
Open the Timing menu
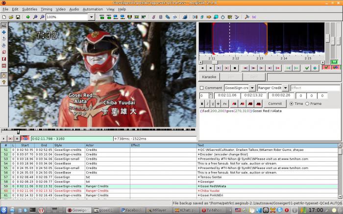(47, 9)
